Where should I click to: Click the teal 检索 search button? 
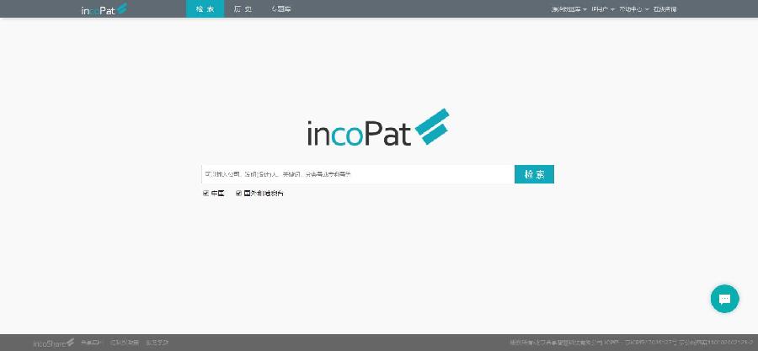[534, 174]
